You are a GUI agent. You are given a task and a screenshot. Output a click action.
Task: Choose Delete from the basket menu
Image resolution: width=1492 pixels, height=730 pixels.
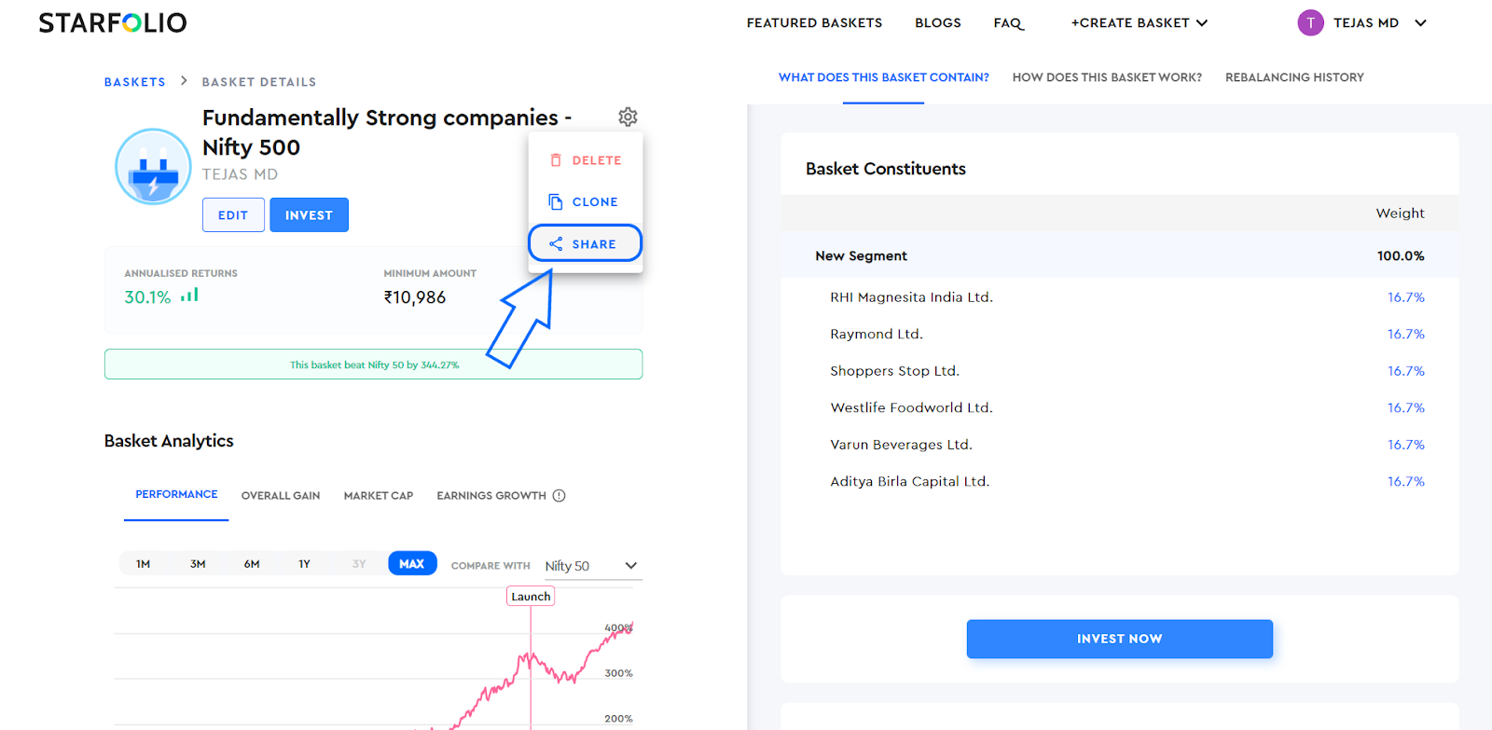point(585,160)
